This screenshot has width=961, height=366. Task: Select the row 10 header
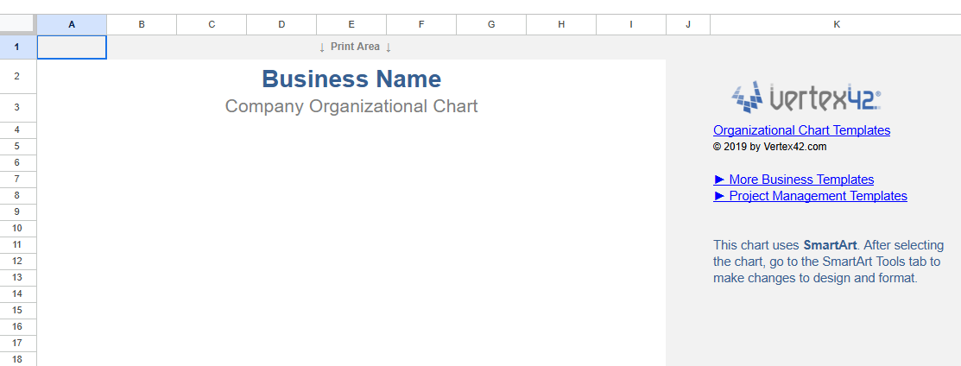tap(18, 228)
